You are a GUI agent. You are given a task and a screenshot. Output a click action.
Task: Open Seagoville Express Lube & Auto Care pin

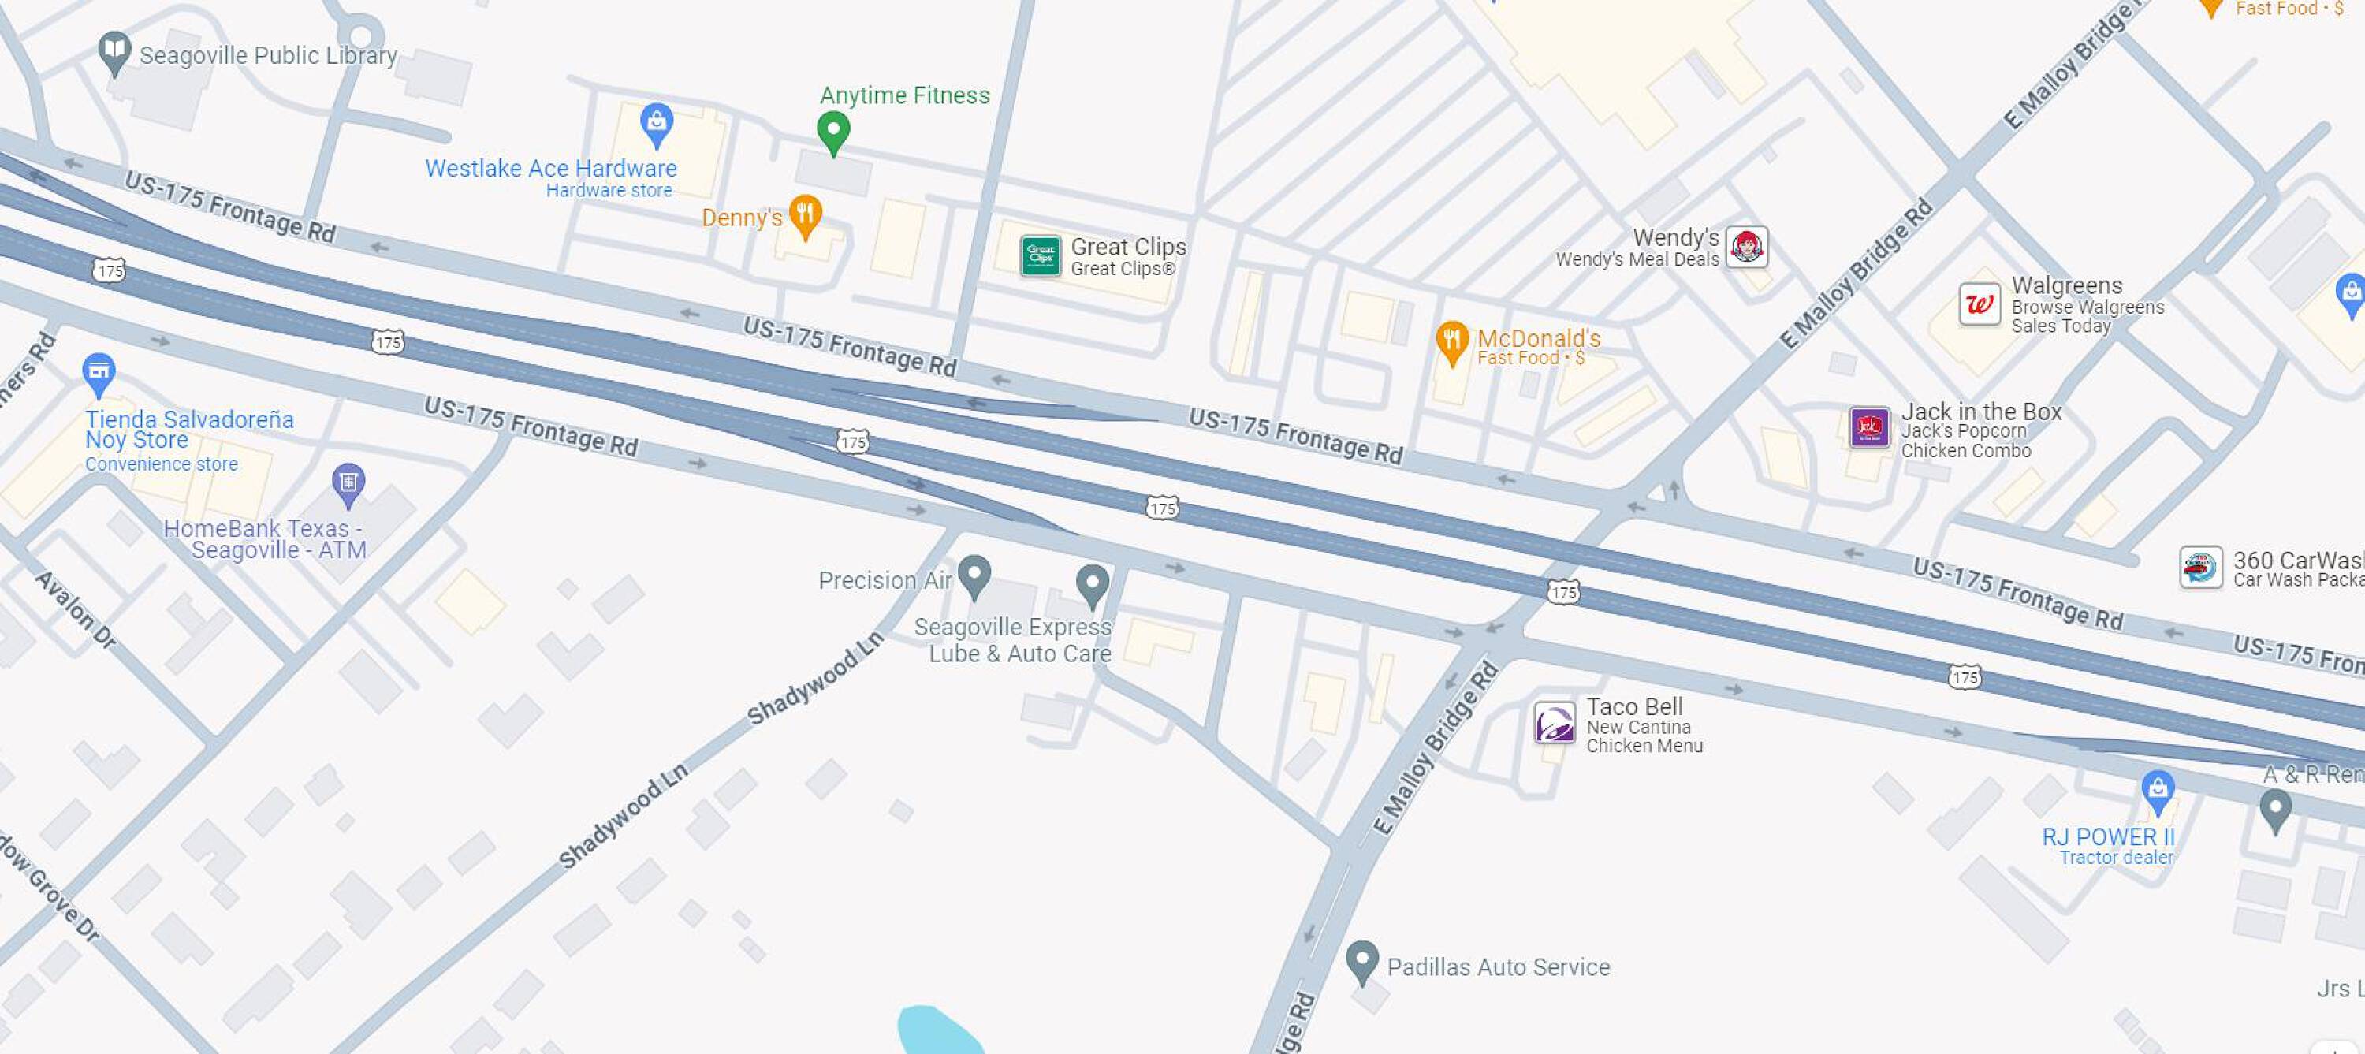pos(1092,586)
